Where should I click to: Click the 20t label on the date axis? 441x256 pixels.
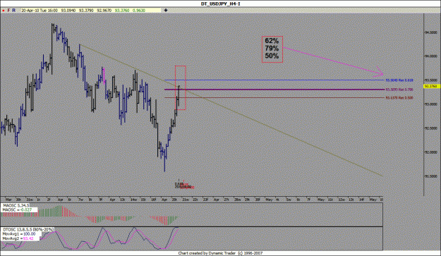tap(174, 200)
